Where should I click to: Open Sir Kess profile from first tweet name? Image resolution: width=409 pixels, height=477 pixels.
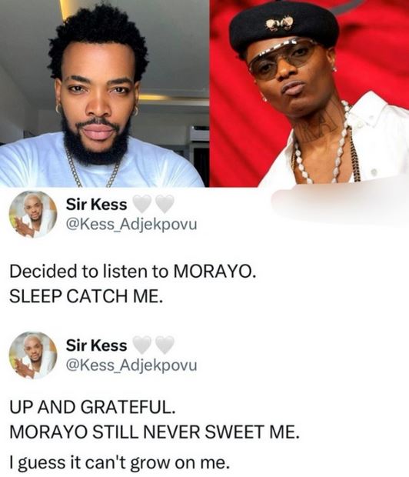(96, 205)
